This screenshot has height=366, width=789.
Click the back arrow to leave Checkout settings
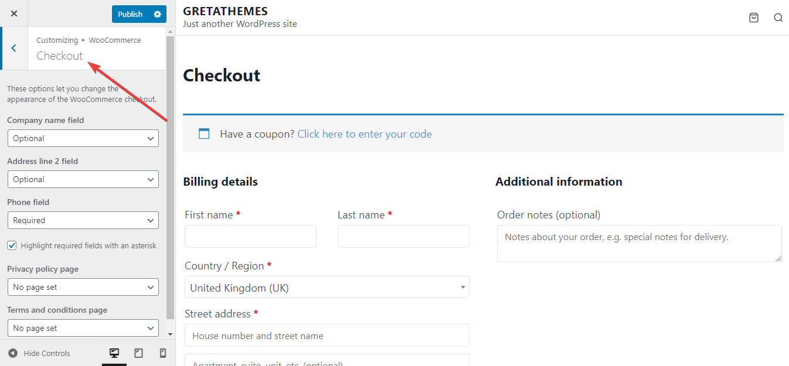point(13,48)
